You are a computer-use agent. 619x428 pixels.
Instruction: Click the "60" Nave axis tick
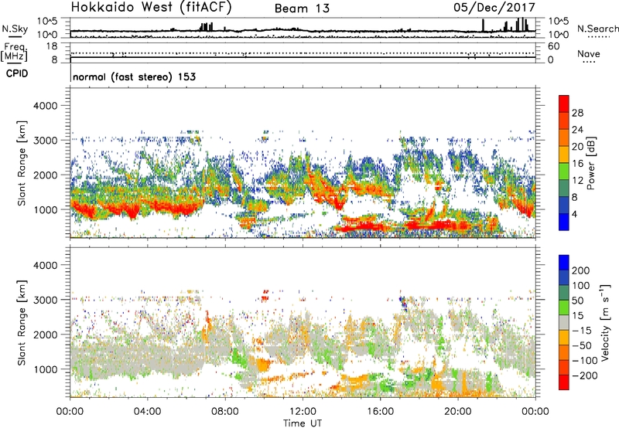tap(554, 46)
